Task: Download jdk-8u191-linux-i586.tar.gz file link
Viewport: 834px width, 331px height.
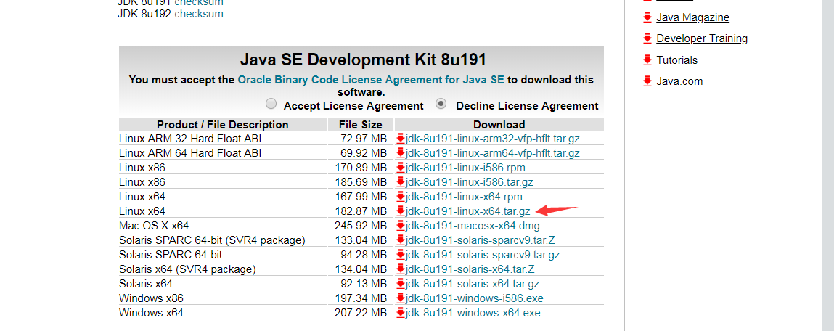Action: coord(469,182)
